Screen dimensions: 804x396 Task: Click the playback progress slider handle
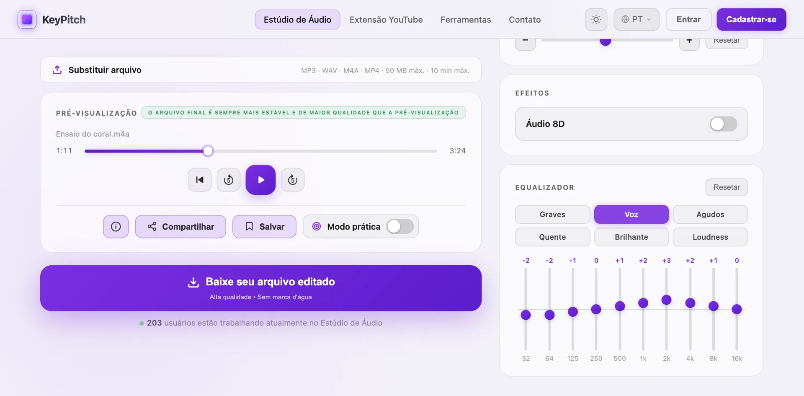(208, 151)
